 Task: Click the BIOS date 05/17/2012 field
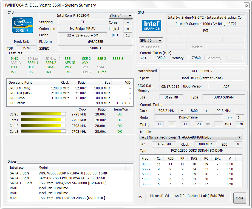(170, 86)
